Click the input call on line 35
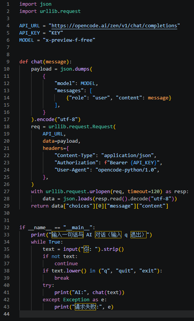 click(71, 249)
